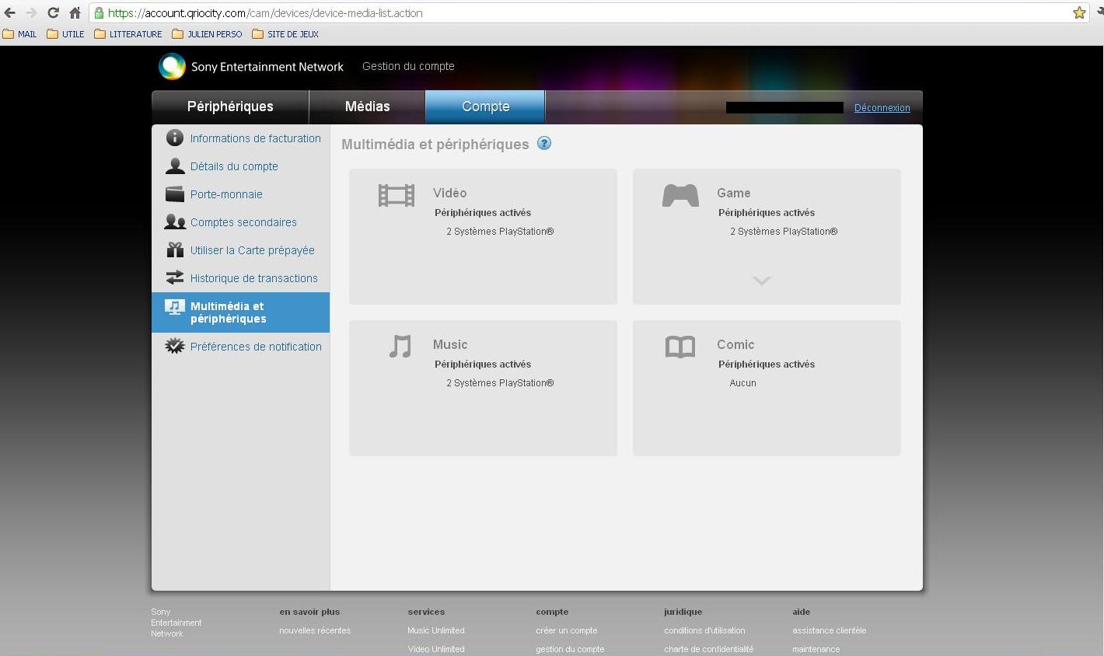Viewport: 1104px width, 656px height.
Task: Click 'Aucun' in the Comic card
Action: tap(742, 382)
